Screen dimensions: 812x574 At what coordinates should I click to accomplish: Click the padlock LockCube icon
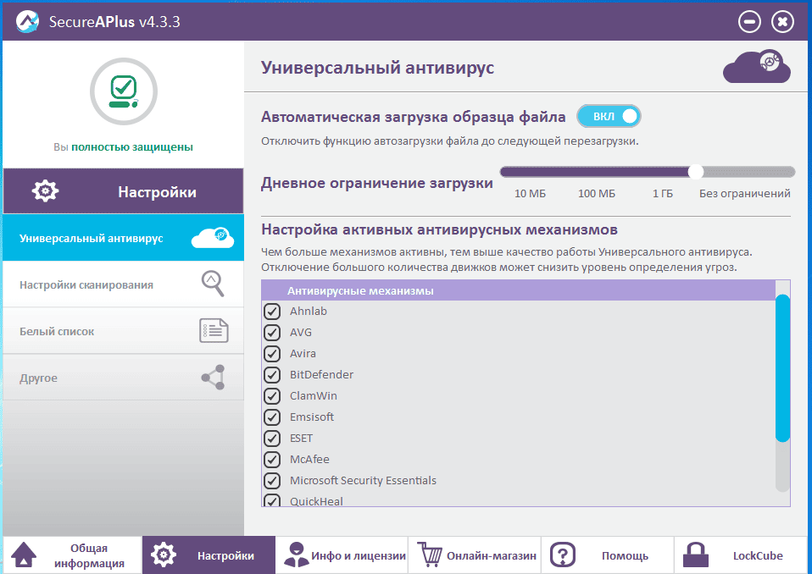pyautogui.click(x=696, y=555)
